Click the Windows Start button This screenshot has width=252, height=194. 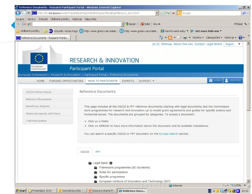coord(21,191)
